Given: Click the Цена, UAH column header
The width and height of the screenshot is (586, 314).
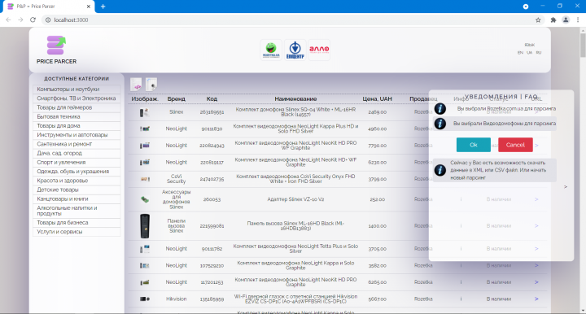Looking at the screenshot, I should tap(377, 99).
